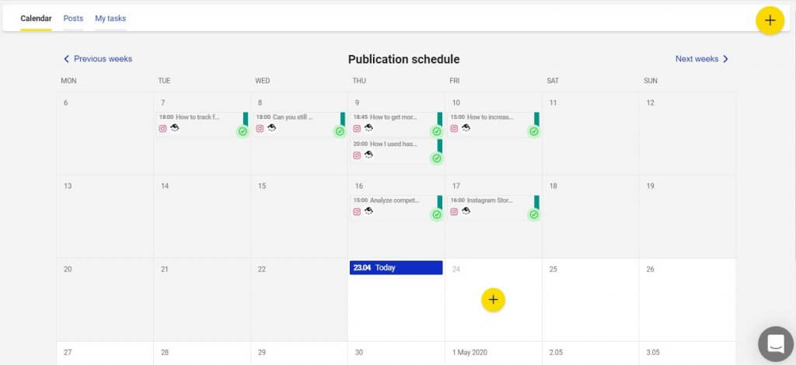Click avatar icon on 18:45 How to get mor post

pos(368,127)
